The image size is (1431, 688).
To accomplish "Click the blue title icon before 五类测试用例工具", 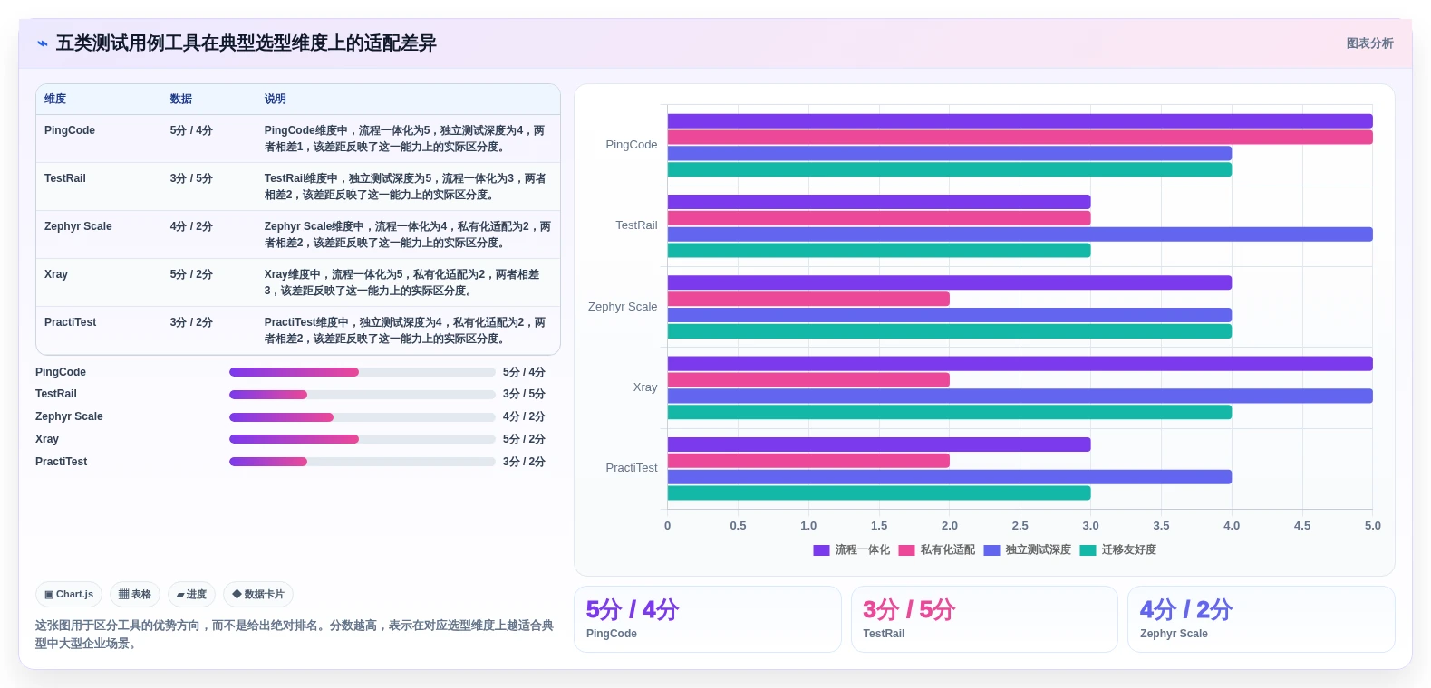I will 42,43.
